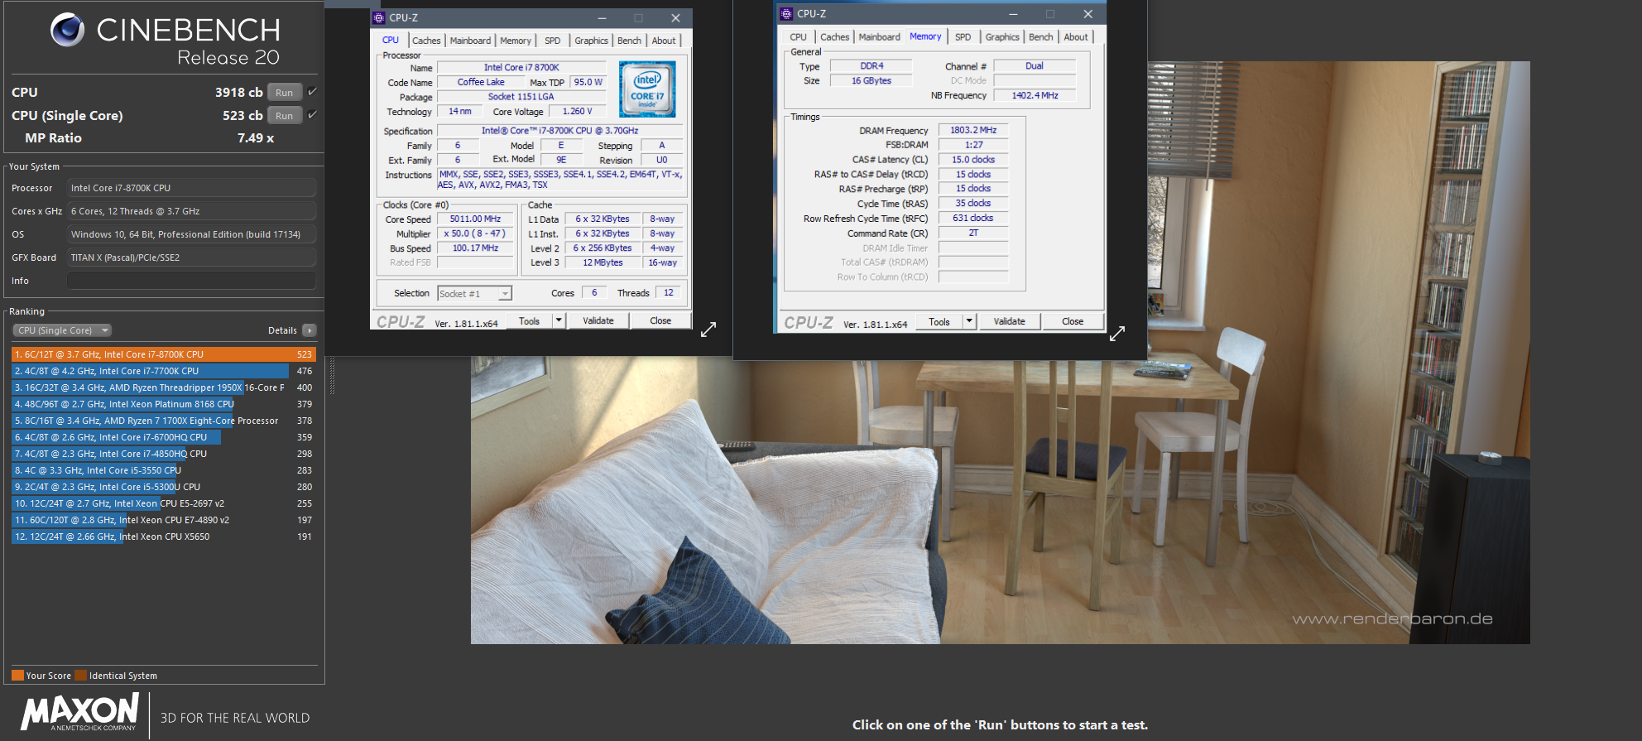
Task: Switch to Mainboard tab in left CPU-Z
Action: [470, 41]
